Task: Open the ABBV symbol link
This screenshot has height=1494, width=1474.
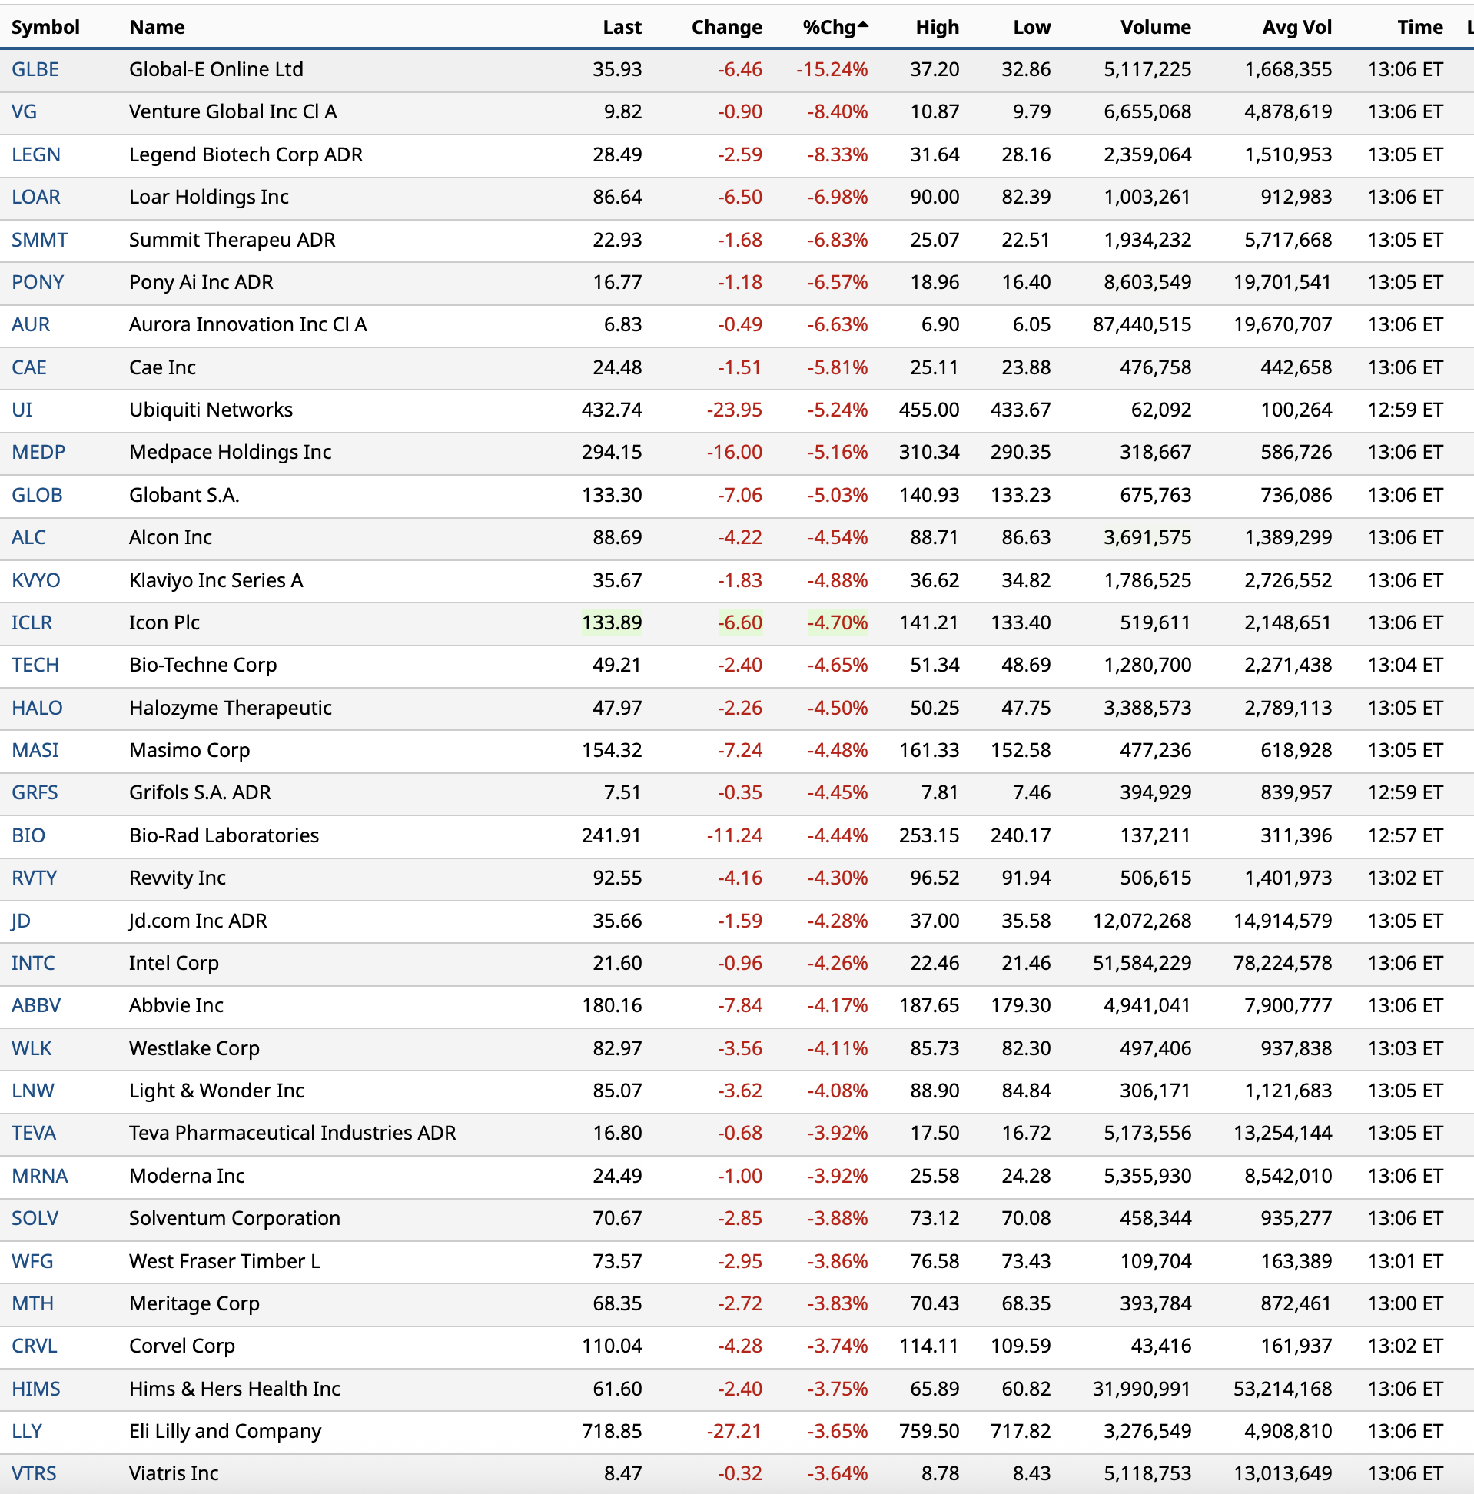Action: [36, 1006]
